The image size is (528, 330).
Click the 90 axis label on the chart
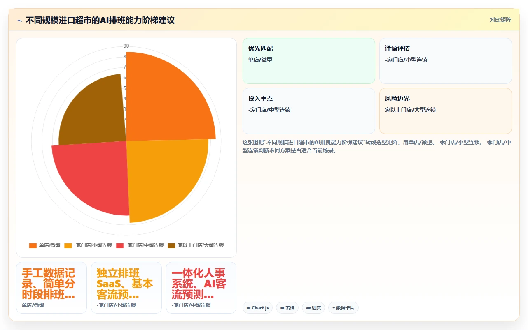pos(126,46)
